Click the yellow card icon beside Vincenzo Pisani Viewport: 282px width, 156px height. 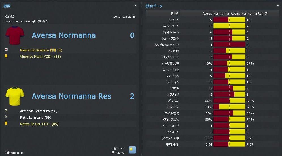(x=6, y=56)
